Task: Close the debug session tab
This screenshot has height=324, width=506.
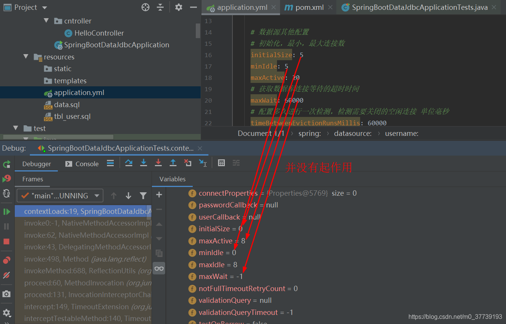Action: pos(200,148)
